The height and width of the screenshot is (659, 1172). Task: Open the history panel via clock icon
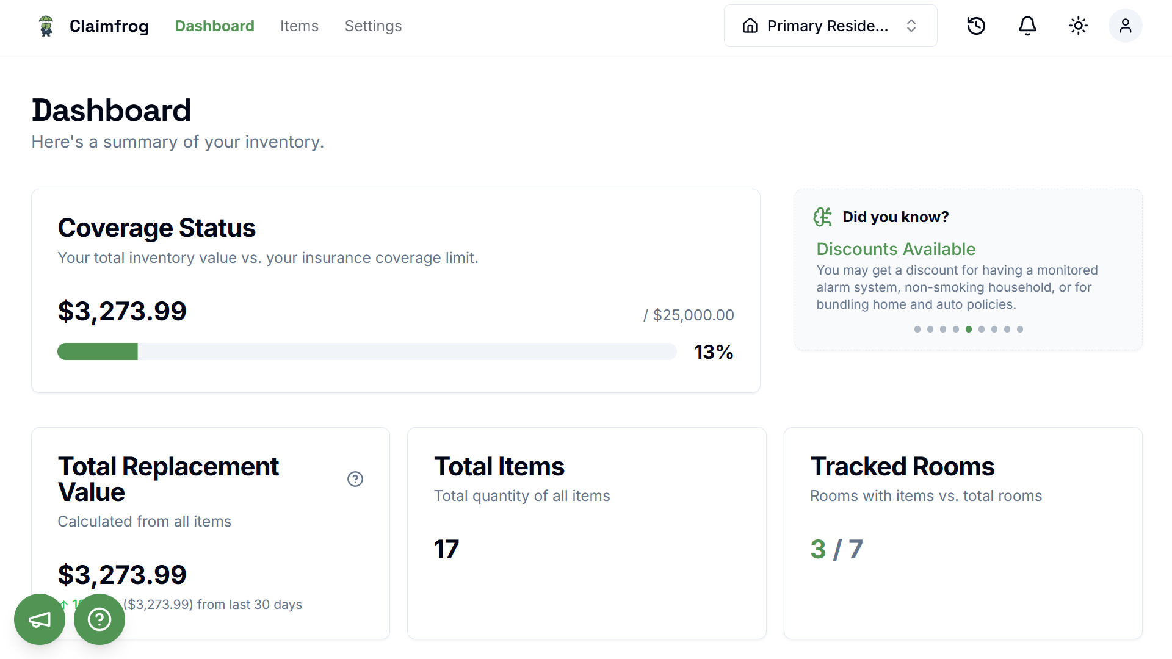(x=975, y=26)
